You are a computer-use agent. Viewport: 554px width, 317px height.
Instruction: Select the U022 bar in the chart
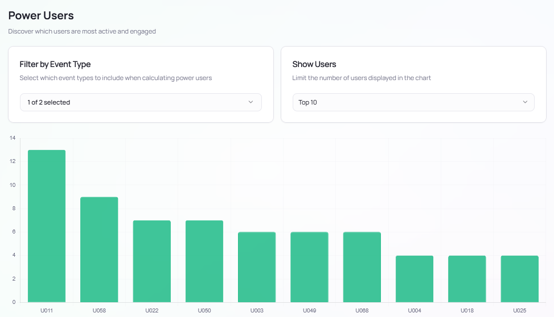coord(151,261)
